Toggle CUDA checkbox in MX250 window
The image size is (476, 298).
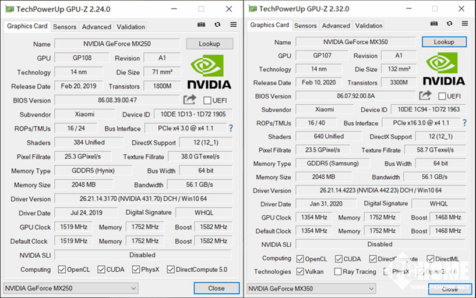[x=101, y=269]
